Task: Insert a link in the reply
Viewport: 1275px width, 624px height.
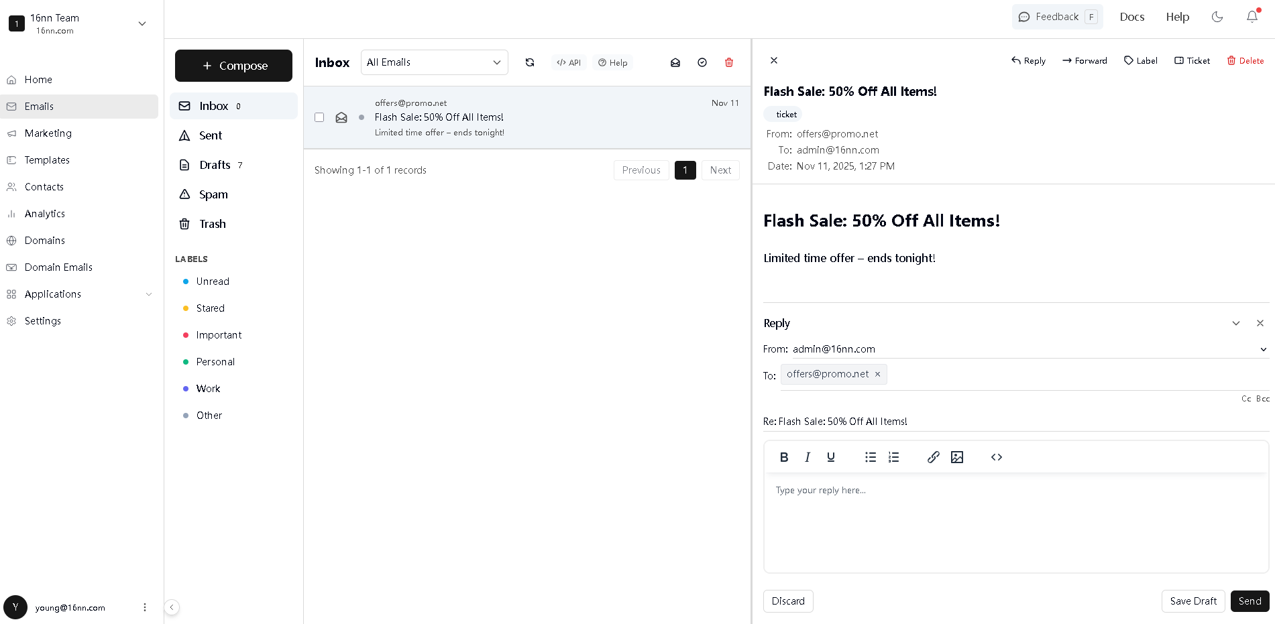Action: tap(933, 457)
